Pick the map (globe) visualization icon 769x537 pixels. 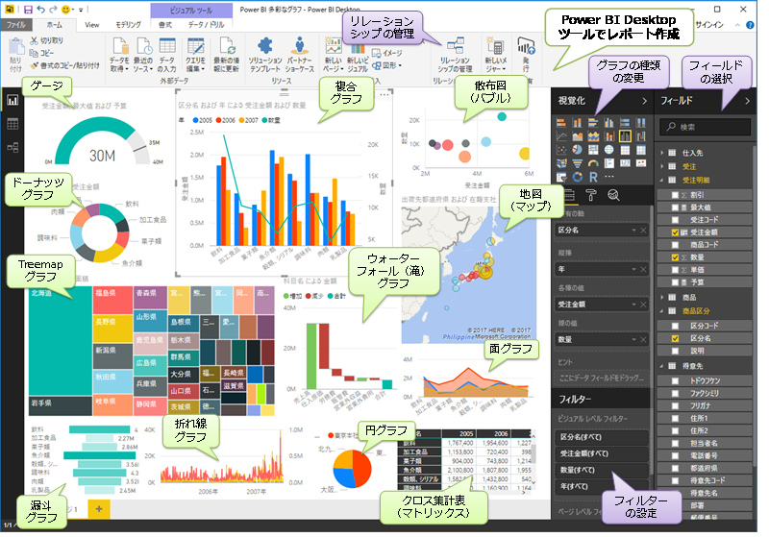(x=608, y=150)
